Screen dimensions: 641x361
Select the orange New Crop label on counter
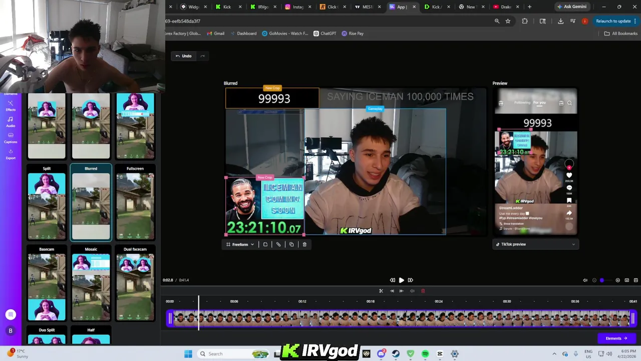pos(272,88)
